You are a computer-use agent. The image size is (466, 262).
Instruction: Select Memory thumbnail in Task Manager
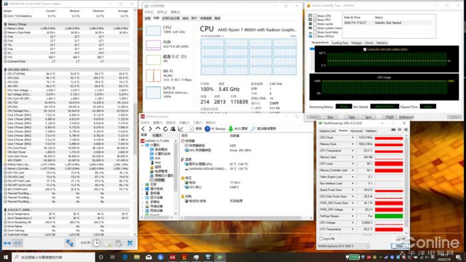click(153, 45)
